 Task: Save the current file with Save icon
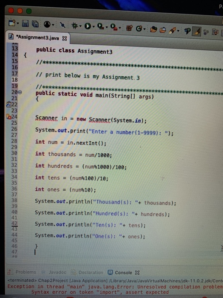(x=25, y=23)
